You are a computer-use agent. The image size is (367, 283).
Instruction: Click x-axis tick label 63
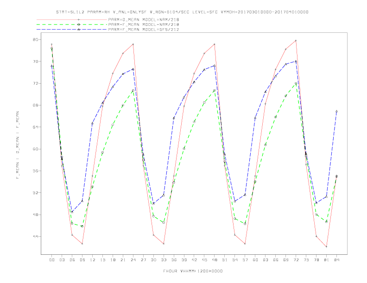point(266,260)
